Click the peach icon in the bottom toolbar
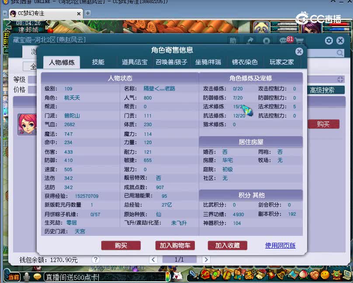353x283 pixels. pos(303,274)
